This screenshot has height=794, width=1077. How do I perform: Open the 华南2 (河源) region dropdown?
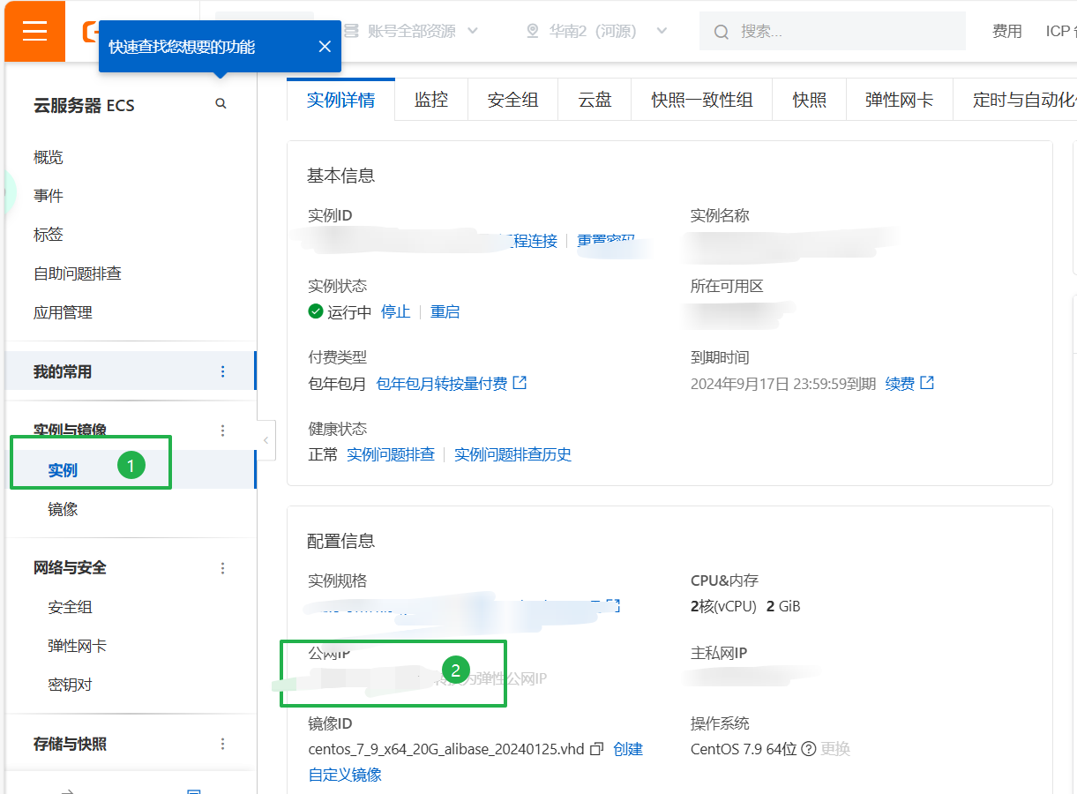point(596,31)
